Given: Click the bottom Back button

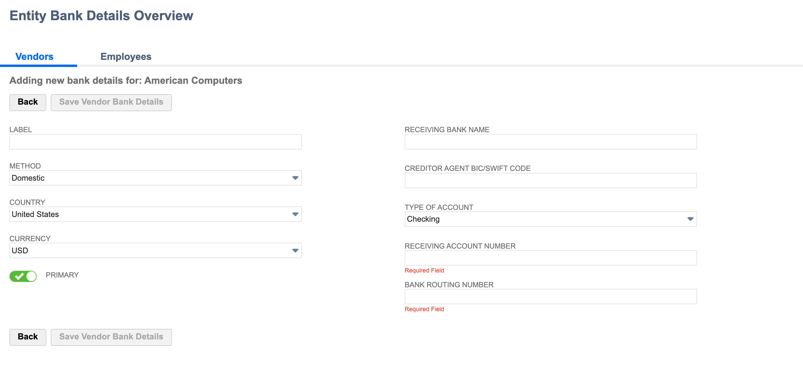Looking at the screenshot, I should [x=28, y=337].
